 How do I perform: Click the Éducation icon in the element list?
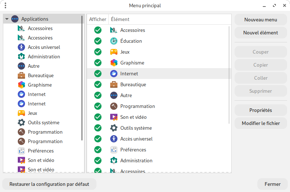coord(114,41)
